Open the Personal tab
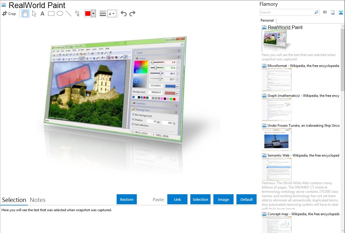The height and width of the screenshot is (233, 345). tap(267, 20)
